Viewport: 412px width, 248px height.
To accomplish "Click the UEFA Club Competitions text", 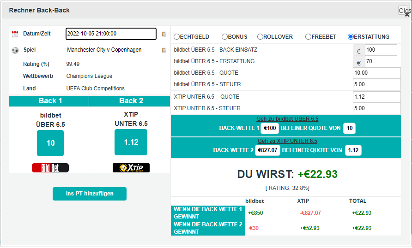I will tap(96, 89).
